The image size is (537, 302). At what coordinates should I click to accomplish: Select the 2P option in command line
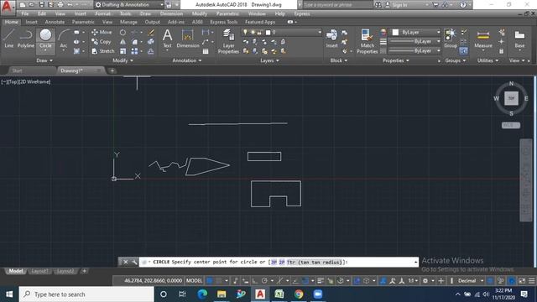pos(282,262)
